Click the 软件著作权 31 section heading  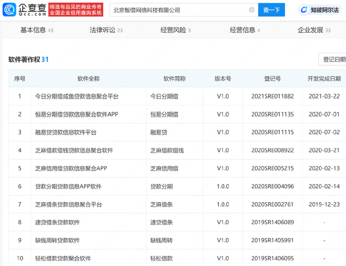point(28,59)
